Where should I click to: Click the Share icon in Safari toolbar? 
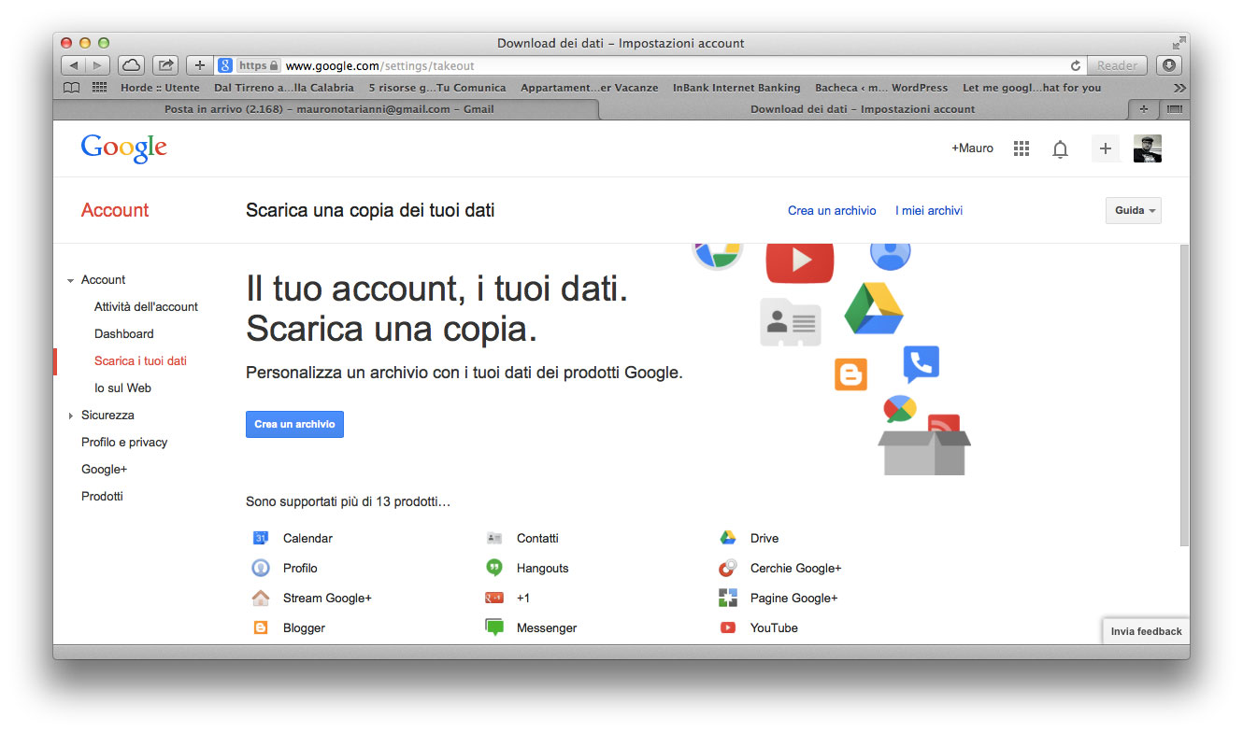coord(165,65)
